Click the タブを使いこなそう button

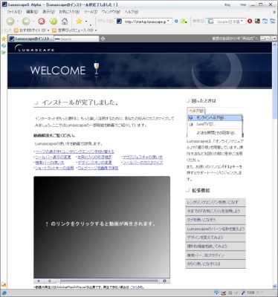[216, 220]
